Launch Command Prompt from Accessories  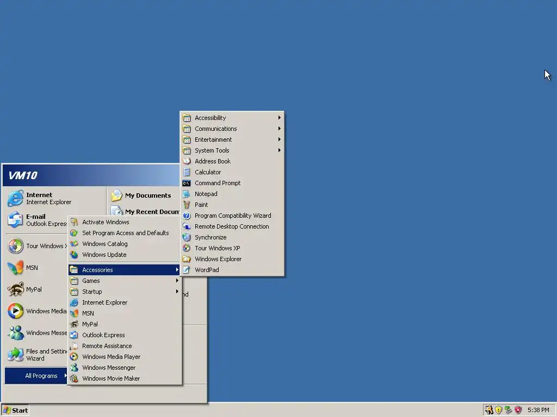tap(232, 183)
